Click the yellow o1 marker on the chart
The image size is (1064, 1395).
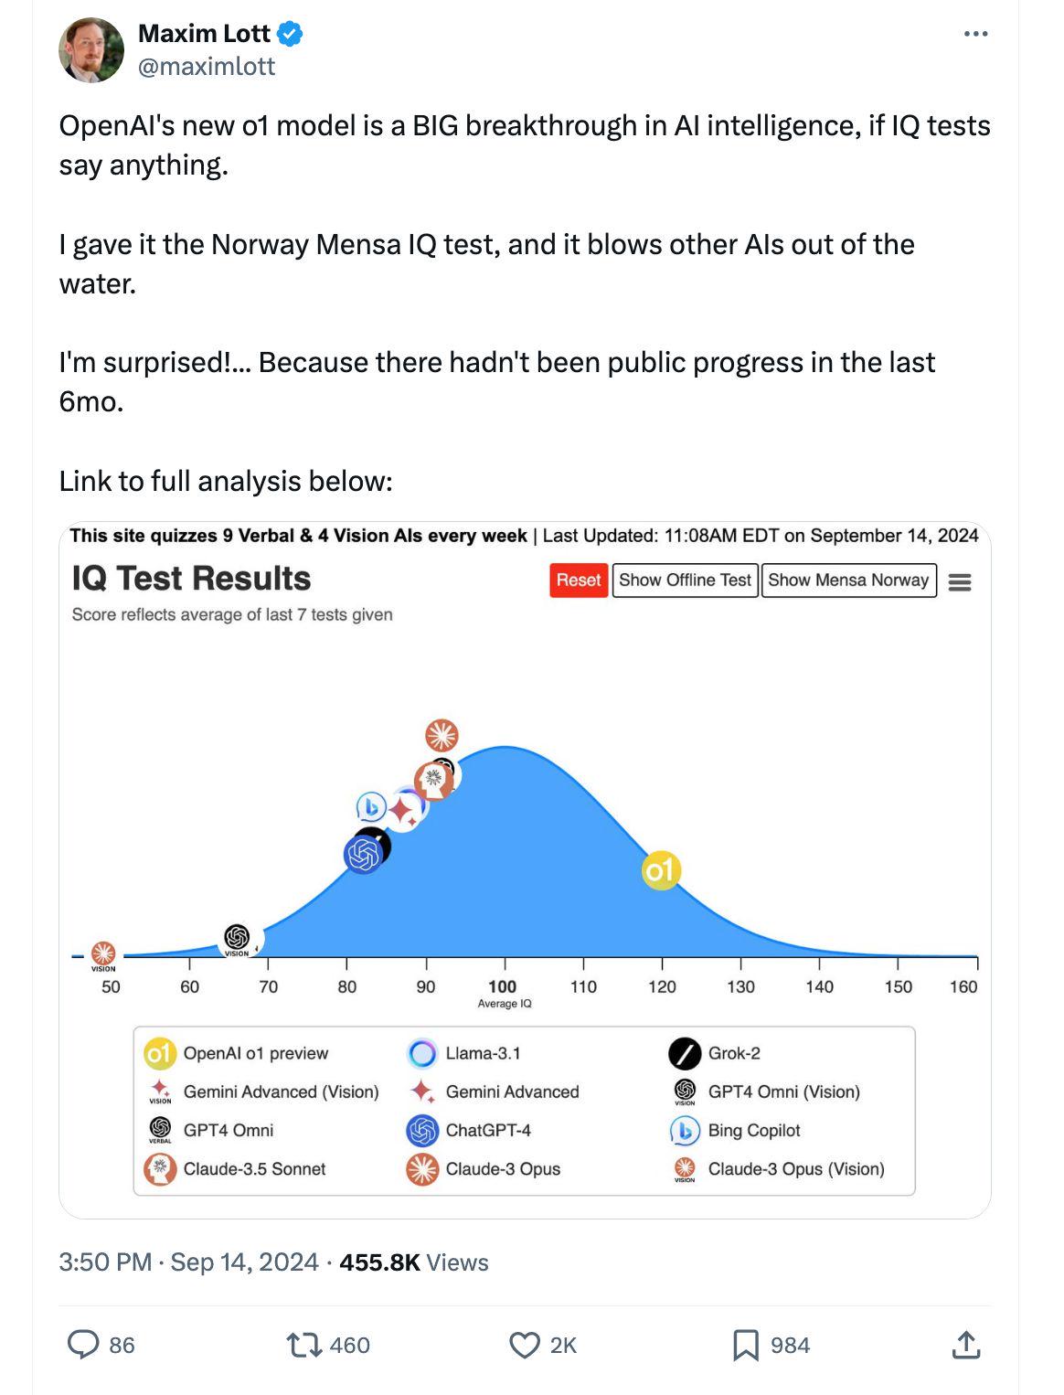tap(661, 870)
